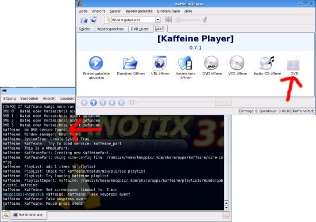Click the KaffeinePart status bar label
316x222 pixels.
(303, 111)
